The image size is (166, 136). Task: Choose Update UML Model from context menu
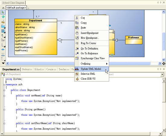click(x=92, y=69)
